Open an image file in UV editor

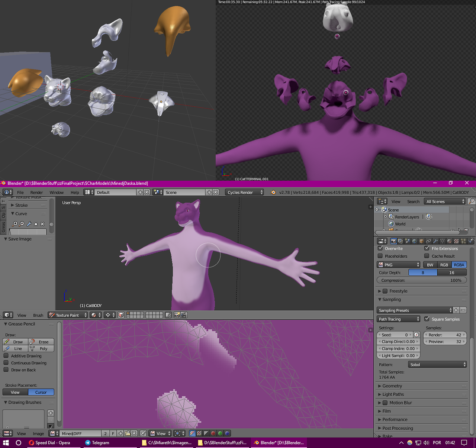[128, 433]
